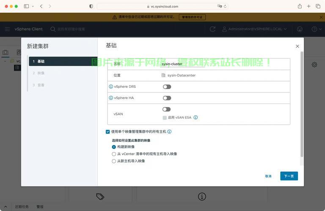Uncheck single image management checkbox
Image resolution: width=325 pixels, height=211 pixels.
107,132
